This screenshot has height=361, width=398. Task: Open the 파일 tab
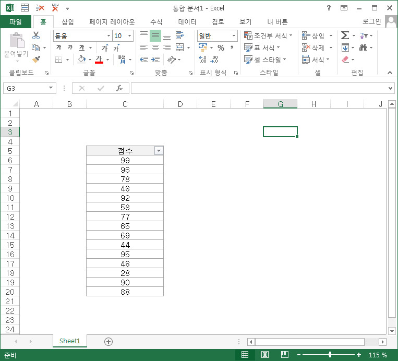(16, 22)
